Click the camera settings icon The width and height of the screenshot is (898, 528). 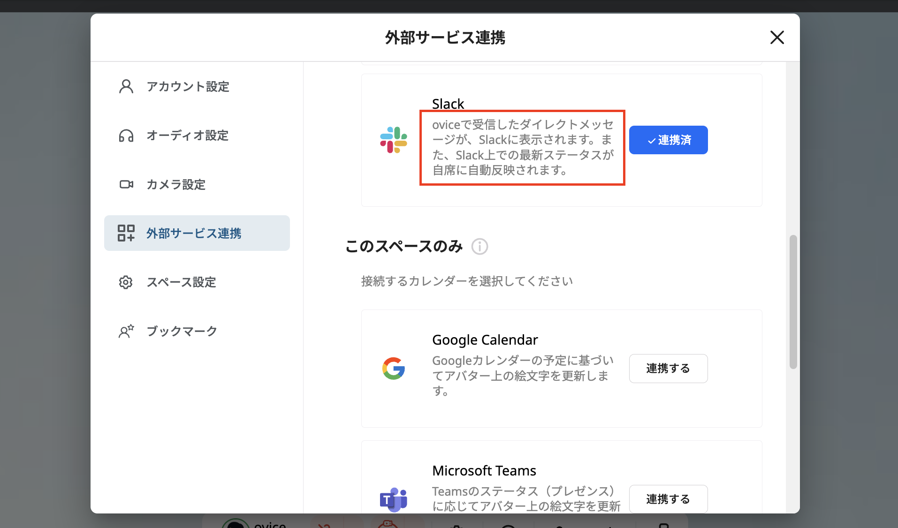point(126,184)
